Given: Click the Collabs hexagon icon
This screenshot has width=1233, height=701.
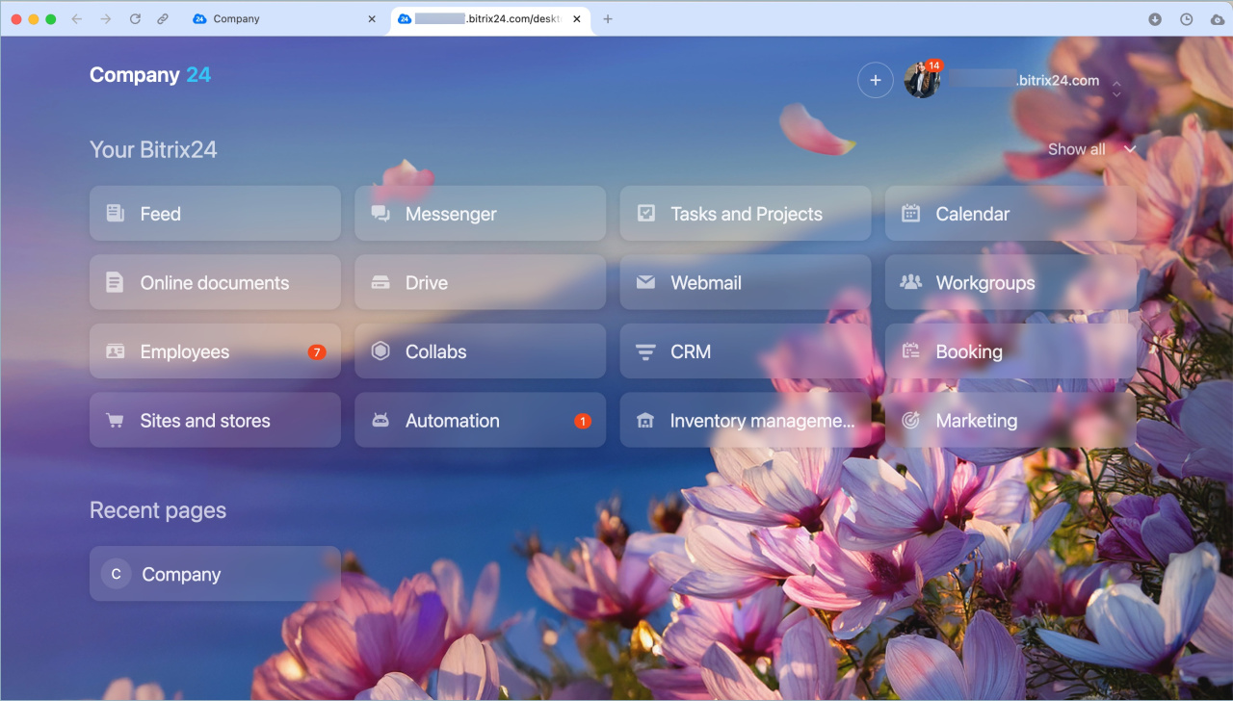Looking at the screenshot, I should pos(380,351).
